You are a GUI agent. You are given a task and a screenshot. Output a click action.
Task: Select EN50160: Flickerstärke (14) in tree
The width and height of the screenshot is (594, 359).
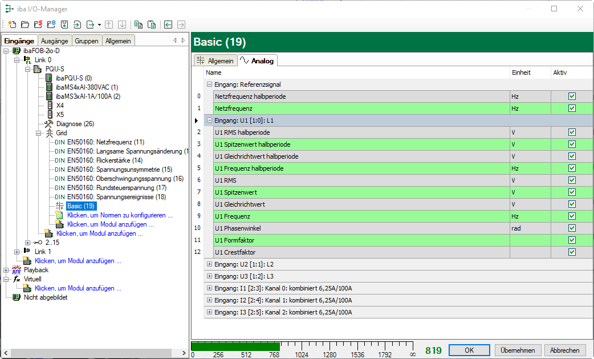pyautogui.click(x=104, y=160)
